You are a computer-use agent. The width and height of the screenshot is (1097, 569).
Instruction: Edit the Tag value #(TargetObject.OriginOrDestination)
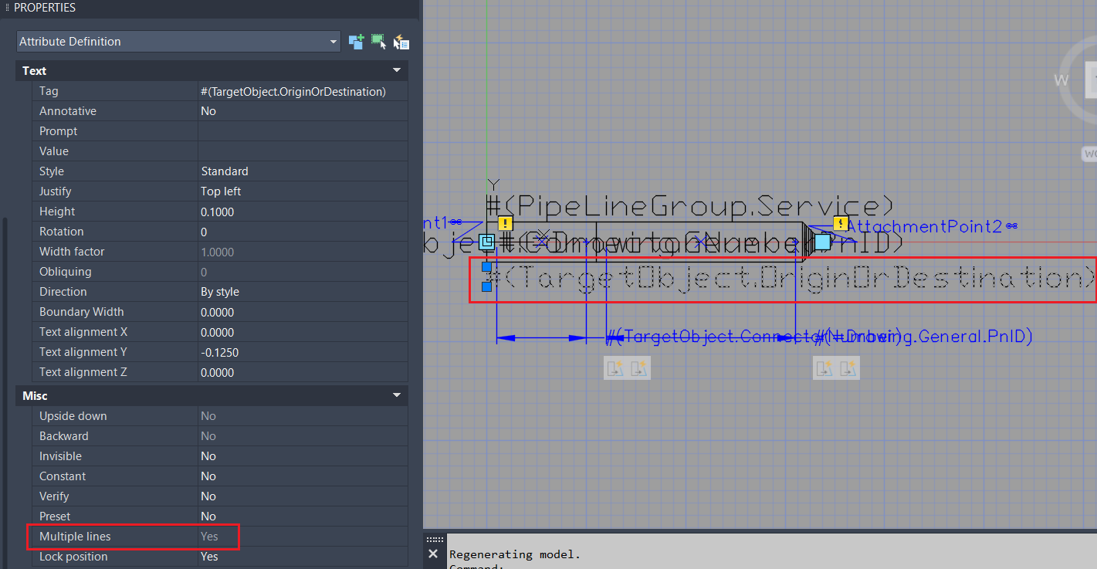tap(303, 90)
